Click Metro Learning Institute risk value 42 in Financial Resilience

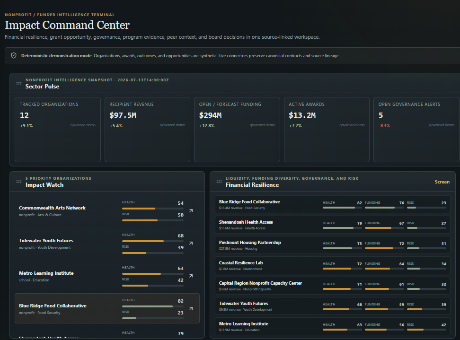coord(443,325)
